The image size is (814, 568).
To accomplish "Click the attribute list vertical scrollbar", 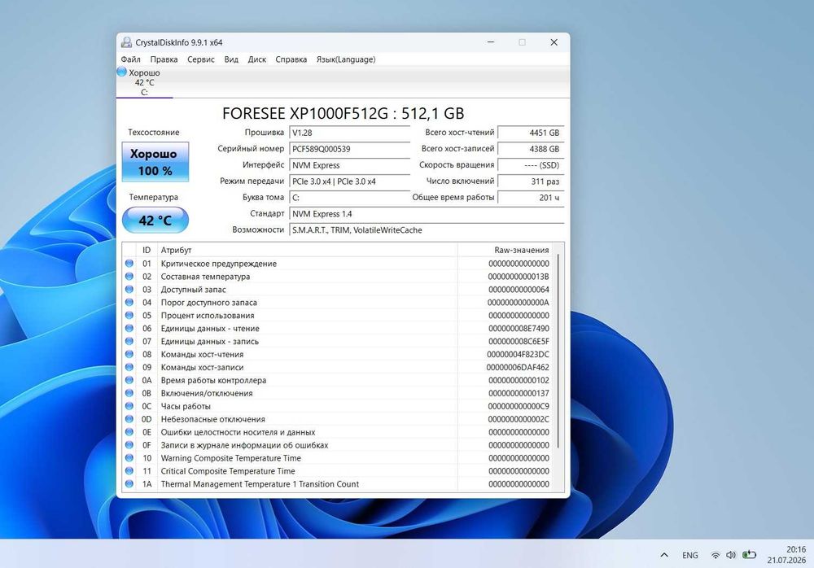I will click(x=558, y=351).
